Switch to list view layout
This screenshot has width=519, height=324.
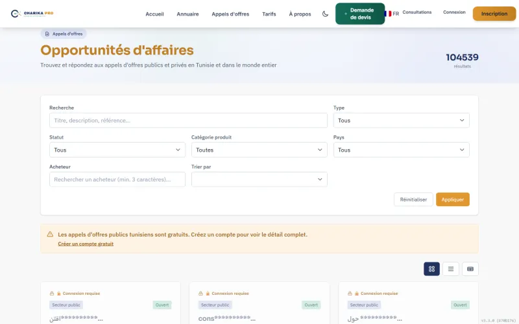click(451, 269)
